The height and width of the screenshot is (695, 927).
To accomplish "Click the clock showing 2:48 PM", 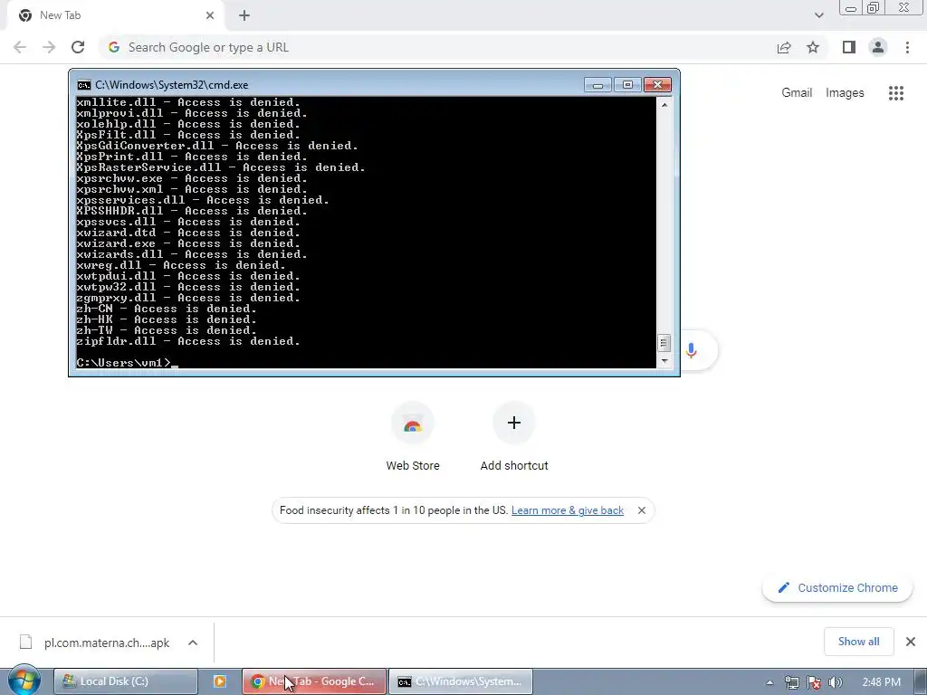I will tap(881, 682).
